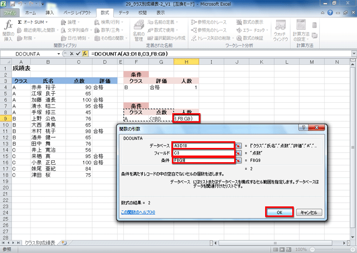This screenshot has height=253, width=357.
Task: Click the フィールド input field
Action: click(x=203, y=153)
